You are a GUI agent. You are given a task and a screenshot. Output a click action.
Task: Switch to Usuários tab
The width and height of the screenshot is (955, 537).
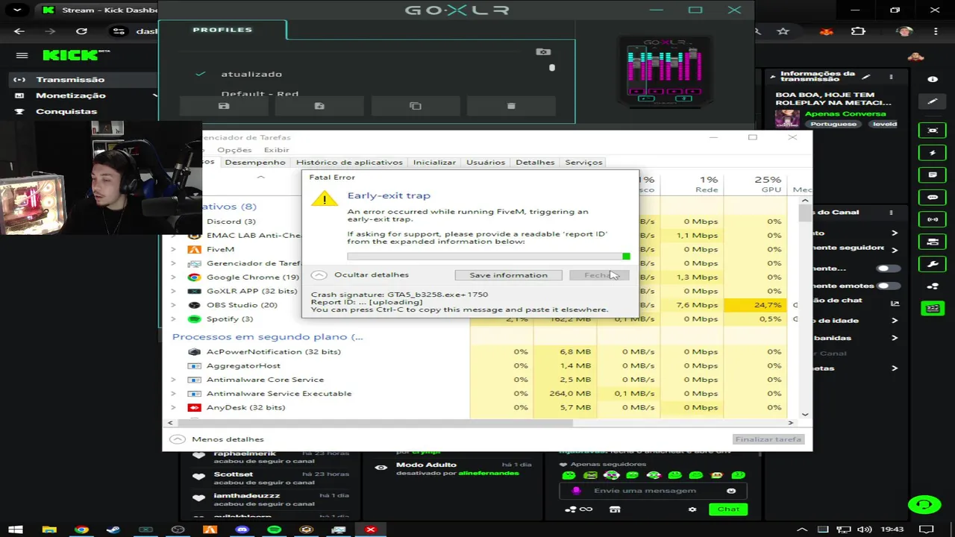[x=486, y=162]
